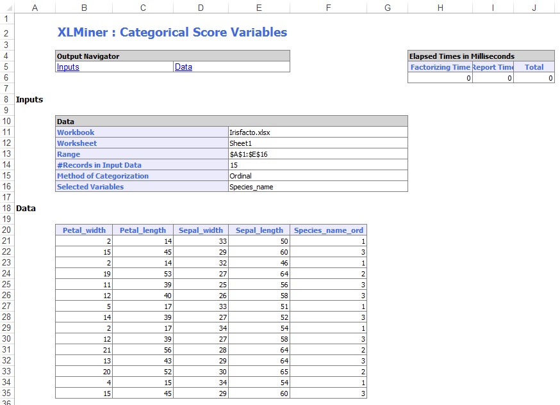Click the Selected Variables label cell
The image size is (560, 405).
[x=142, y=187]
